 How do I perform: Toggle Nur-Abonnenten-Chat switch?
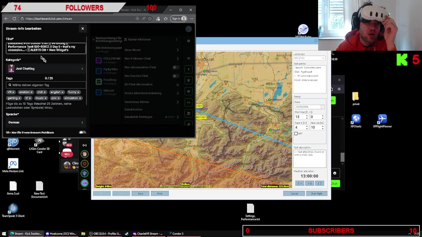pyautogui.click(x=176, y=67)
